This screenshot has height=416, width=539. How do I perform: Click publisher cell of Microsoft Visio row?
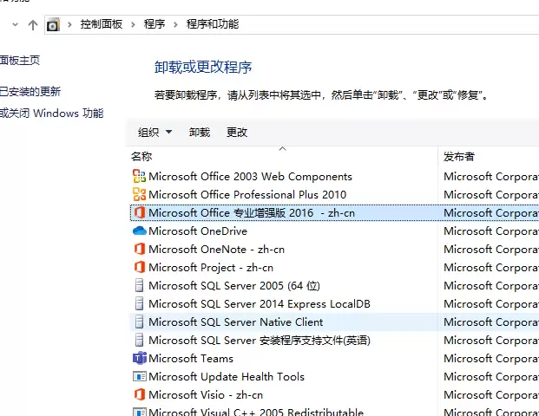click(x=491, y=394)
